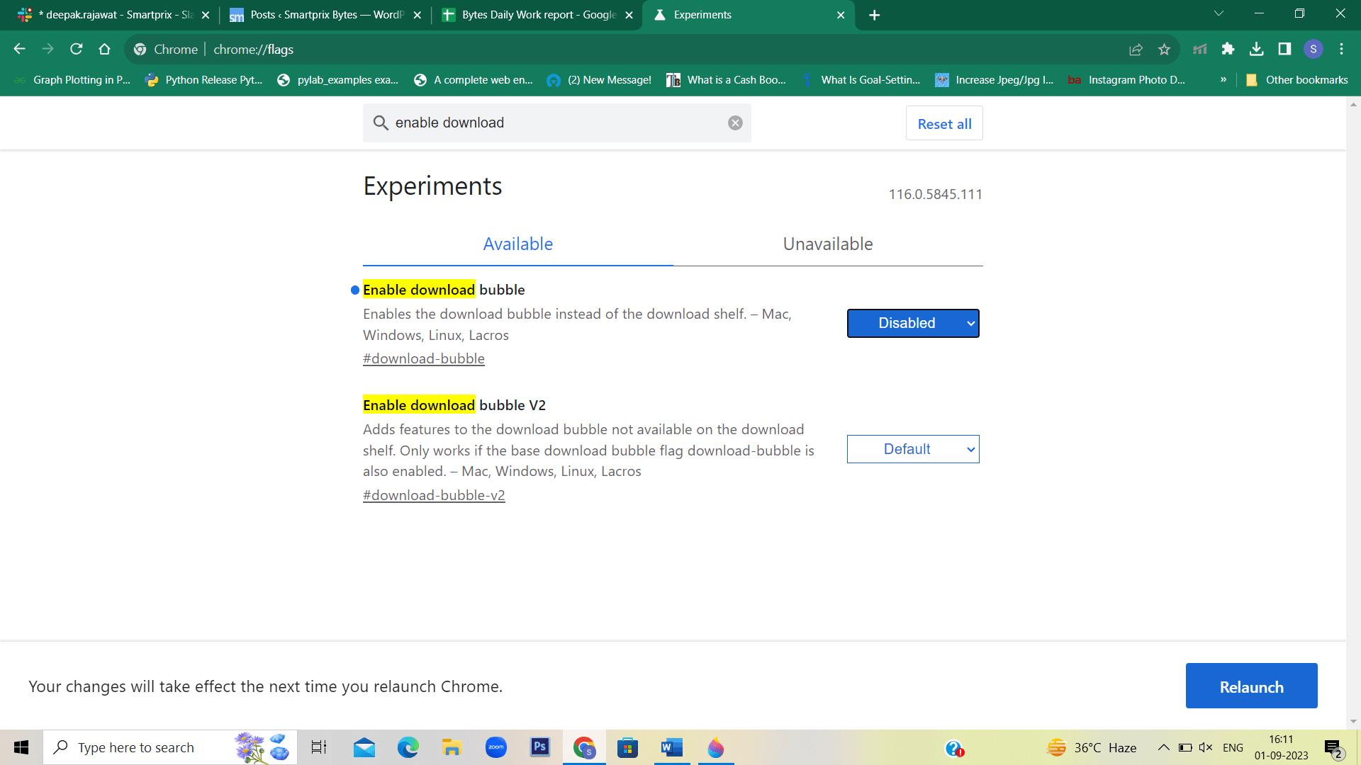This screenshot has width=1361, height=765.
Task: Click the Share icon in the address bar
Action: [x=1136, y=49]
